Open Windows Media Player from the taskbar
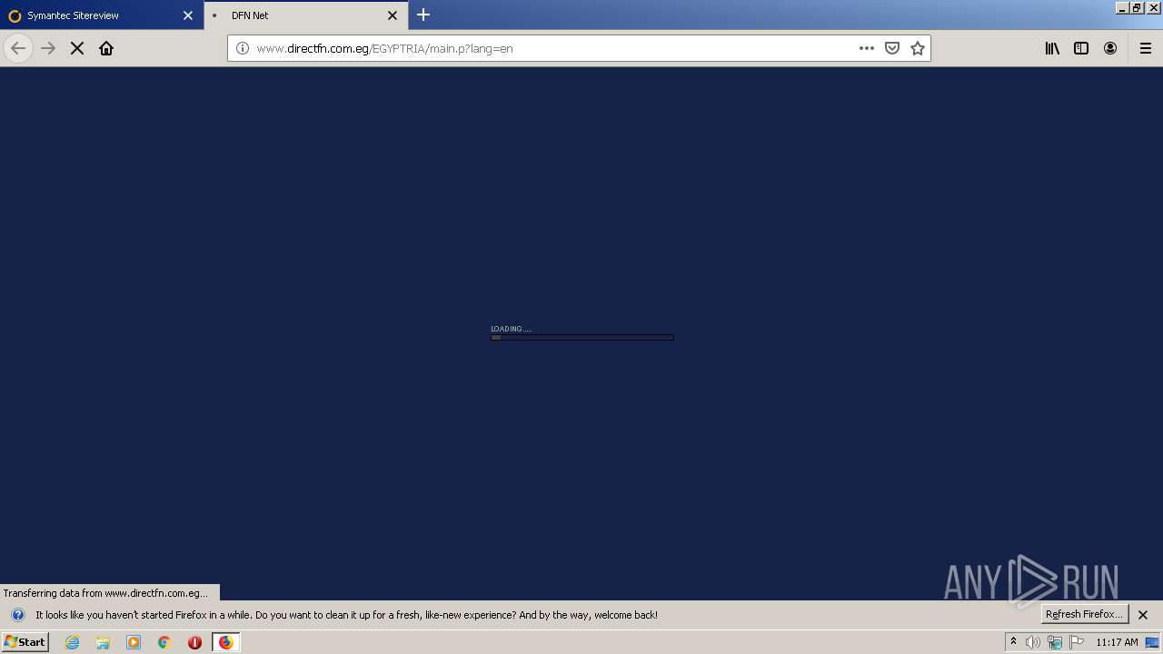The image size is (1163, 654). point(134,642)
